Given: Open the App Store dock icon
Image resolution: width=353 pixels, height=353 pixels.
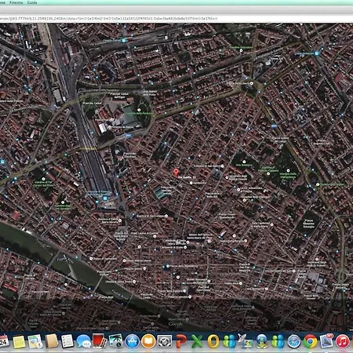Looking at the screenshot, I should (132, 341).
